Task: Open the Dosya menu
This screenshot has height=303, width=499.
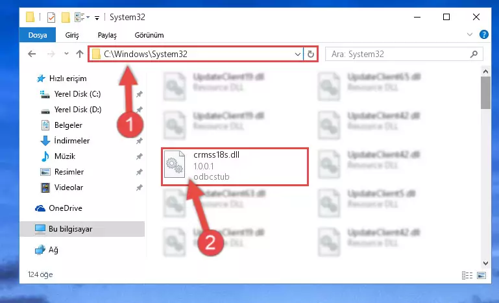Action: (x=38, y=35)
